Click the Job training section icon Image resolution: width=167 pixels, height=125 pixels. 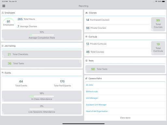pos(3,46)
